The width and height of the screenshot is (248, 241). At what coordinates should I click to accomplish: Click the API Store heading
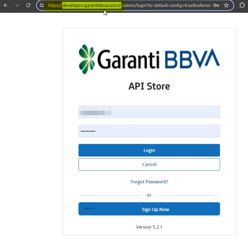point(149,86)
